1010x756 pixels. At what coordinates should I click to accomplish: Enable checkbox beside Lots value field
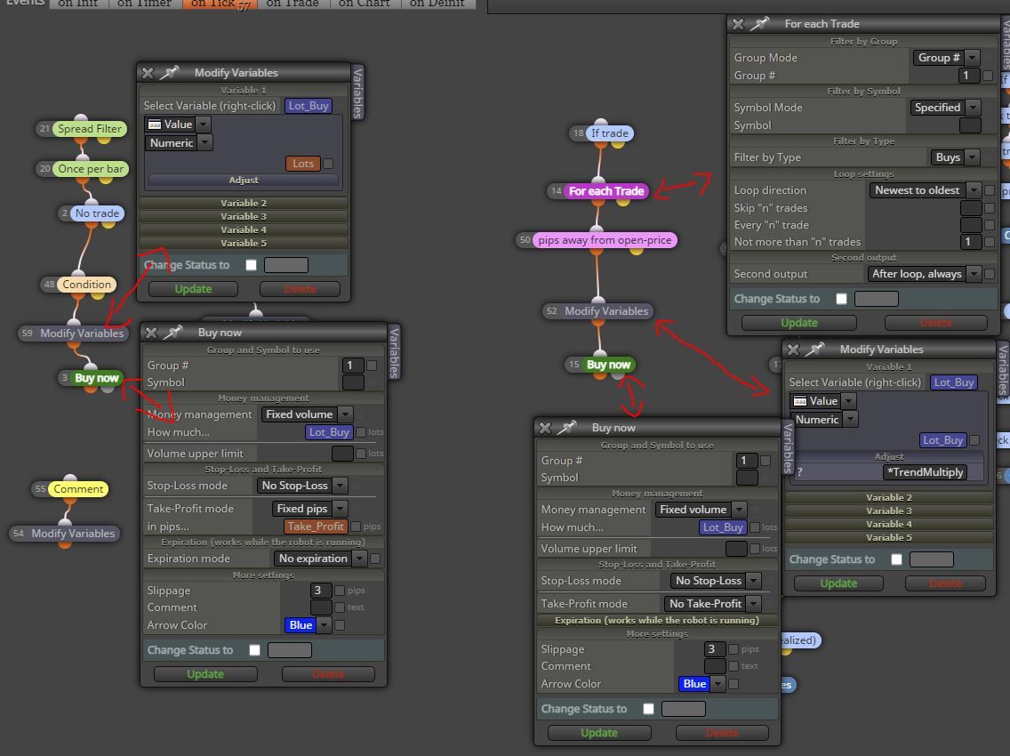point(328,164)
